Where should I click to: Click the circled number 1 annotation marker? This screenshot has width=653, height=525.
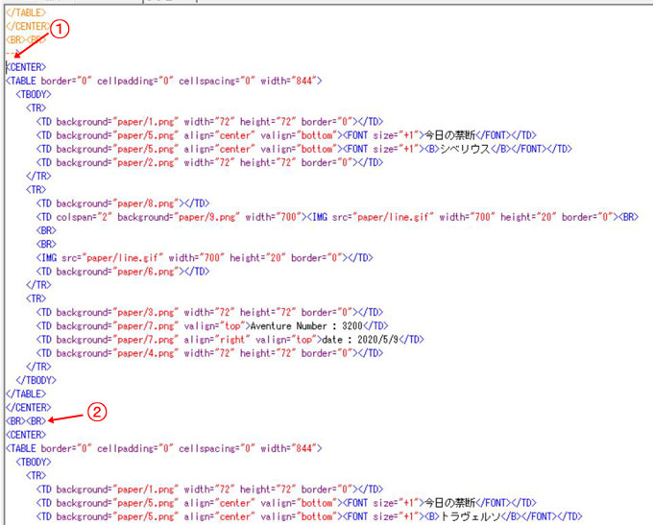click(x=60, y=31)
